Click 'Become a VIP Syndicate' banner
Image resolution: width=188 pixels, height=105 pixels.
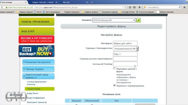[36, 39]
